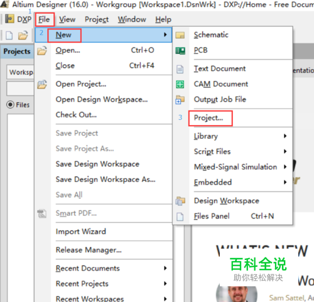
Task: Choose Open Project... entry
Action: point(104,84)
